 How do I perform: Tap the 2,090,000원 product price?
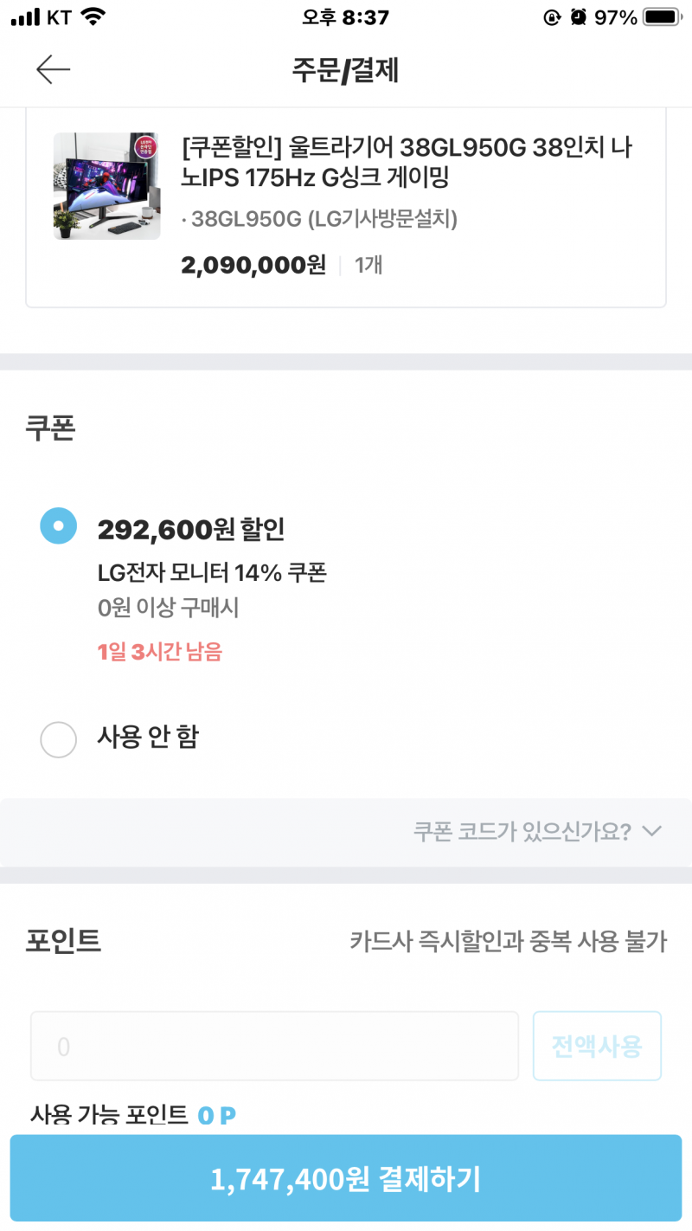[x=253, y=265]
